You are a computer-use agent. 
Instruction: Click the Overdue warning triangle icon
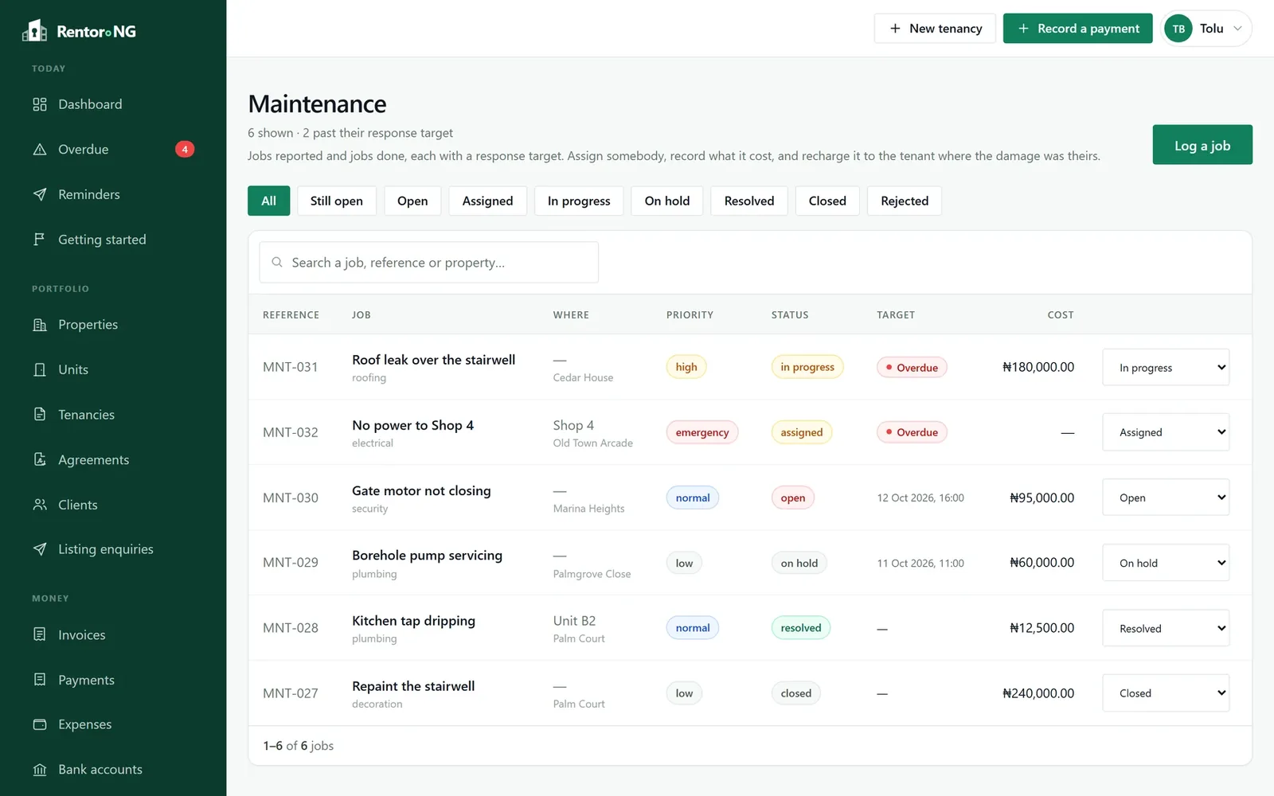click(40, 150)
